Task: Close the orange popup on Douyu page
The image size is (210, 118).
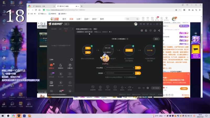Action: [x=188, y=74]
